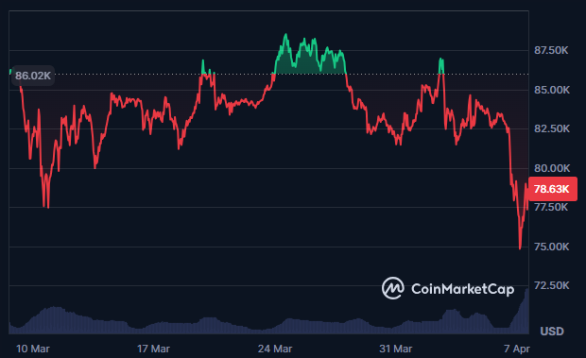Click the 87.50K price axis label

tap(551, 50)
